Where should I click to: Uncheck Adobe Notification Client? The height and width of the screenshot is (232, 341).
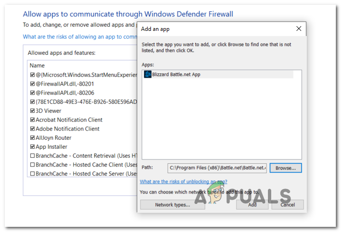[x=32, y=129]
